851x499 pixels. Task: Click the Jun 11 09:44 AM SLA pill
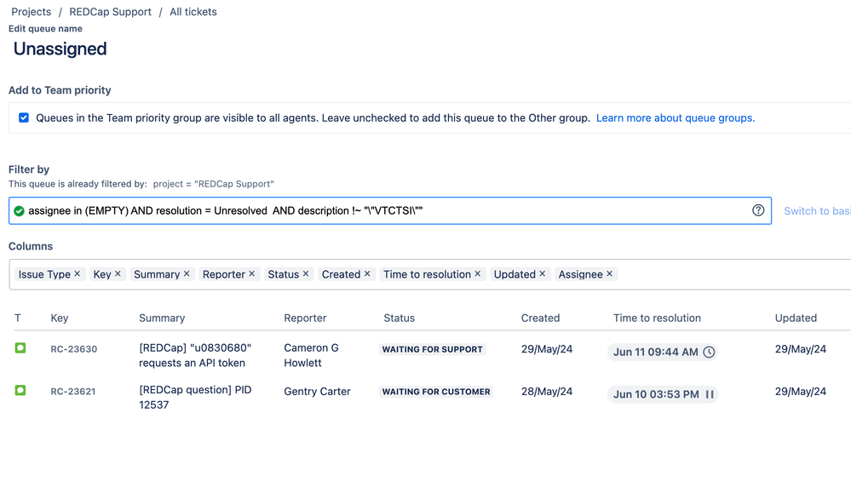(x=663, y=352)
